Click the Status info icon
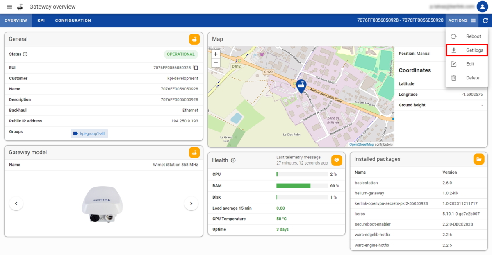 pyautogui.click(x=25, y=54)
